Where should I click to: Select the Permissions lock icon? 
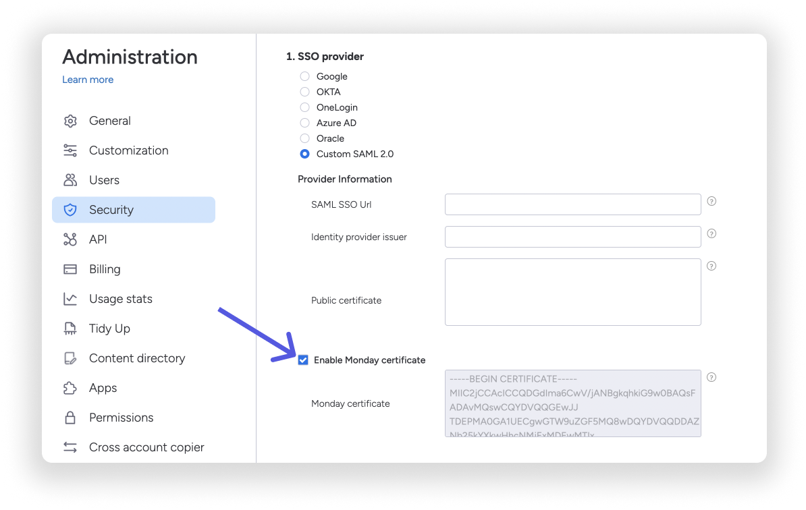(x=70, y=418)
